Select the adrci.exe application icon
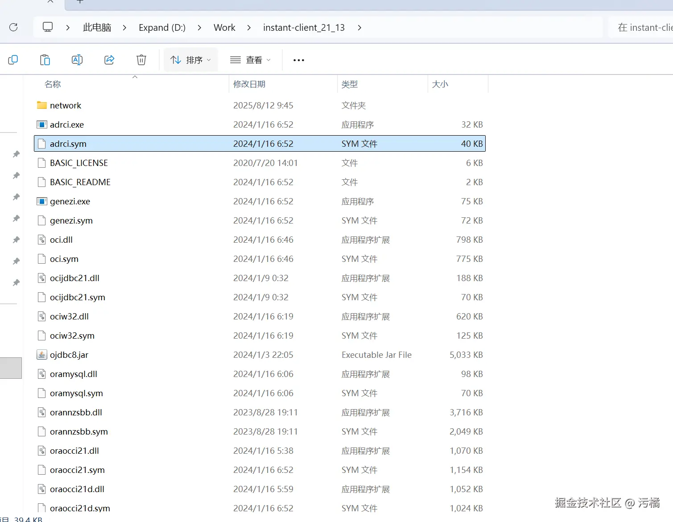 42,124
